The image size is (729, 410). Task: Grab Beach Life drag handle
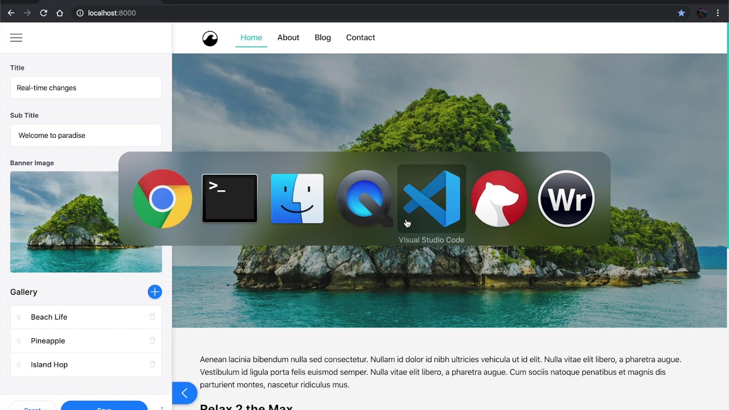[19, 317]
